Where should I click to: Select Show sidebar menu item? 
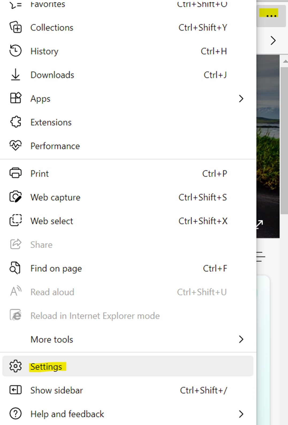pos(57,390)
